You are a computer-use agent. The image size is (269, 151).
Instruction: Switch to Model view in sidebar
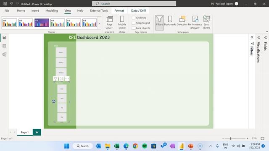[4, 55]
